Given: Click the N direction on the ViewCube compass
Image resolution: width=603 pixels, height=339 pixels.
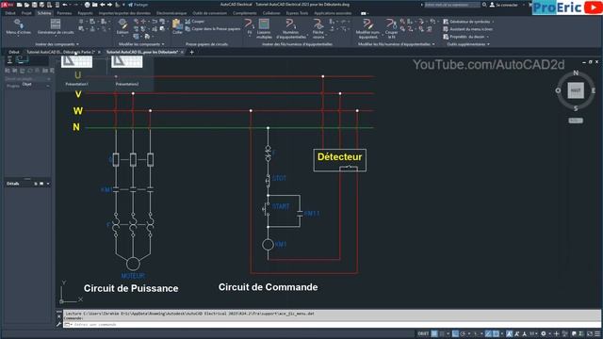Looking at the screenshot, I should click(x=576, y=73).
